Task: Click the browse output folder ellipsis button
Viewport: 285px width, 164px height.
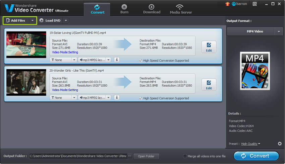Action: click(x=129, y=156)
